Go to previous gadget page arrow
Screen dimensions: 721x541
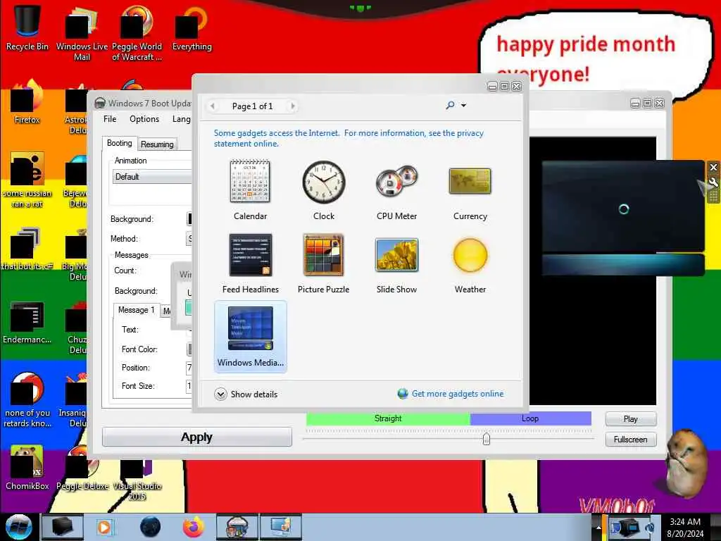tap(213, 106)
